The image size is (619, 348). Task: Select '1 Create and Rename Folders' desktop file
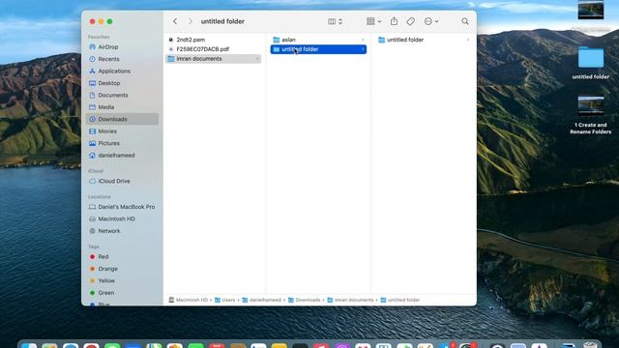click(x=591, y=115)
